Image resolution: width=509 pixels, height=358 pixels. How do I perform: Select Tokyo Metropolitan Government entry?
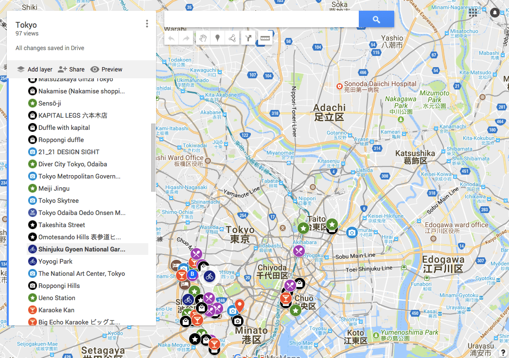tap(88, 176)
